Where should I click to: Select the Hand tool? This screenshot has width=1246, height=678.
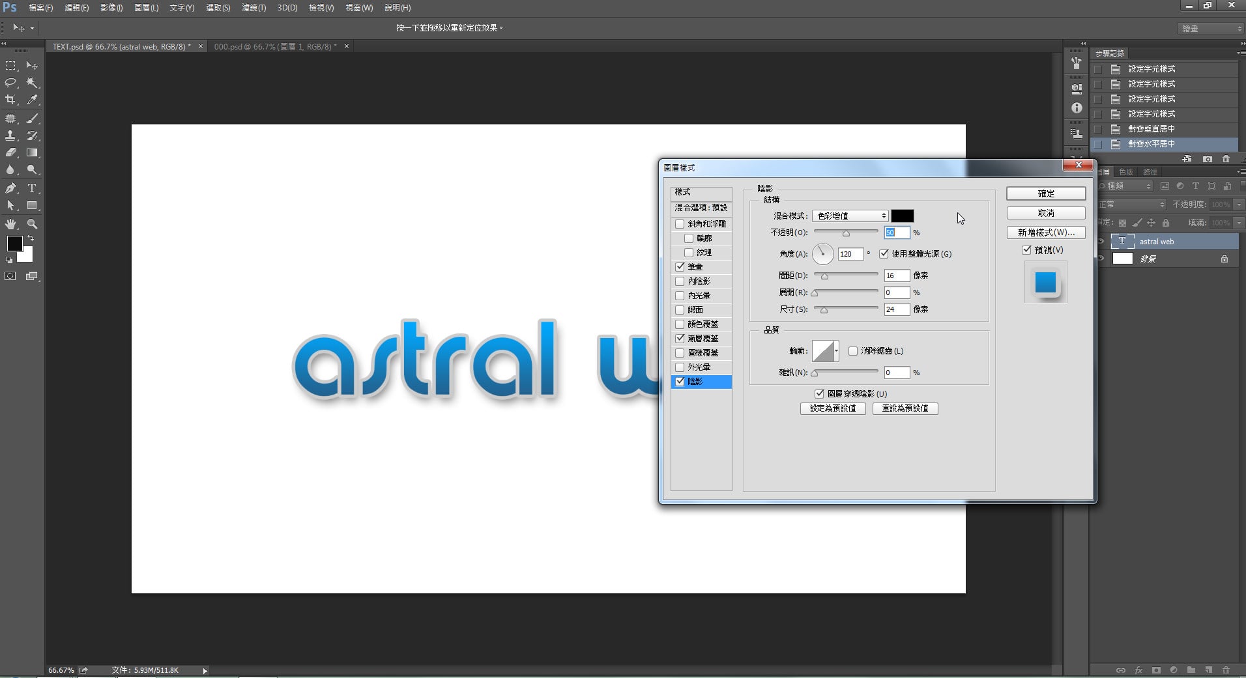(x=10, y=223)
